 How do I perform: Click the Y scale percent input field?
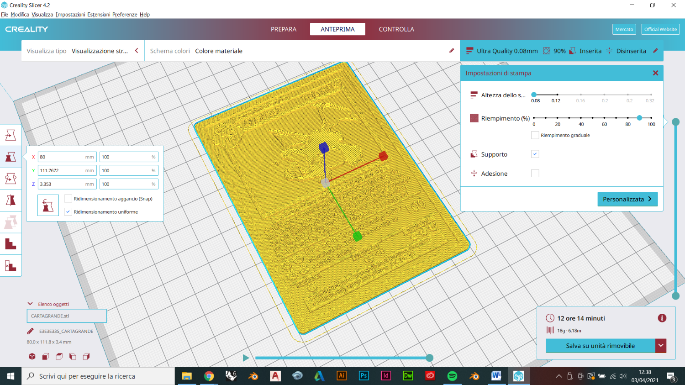129,170
